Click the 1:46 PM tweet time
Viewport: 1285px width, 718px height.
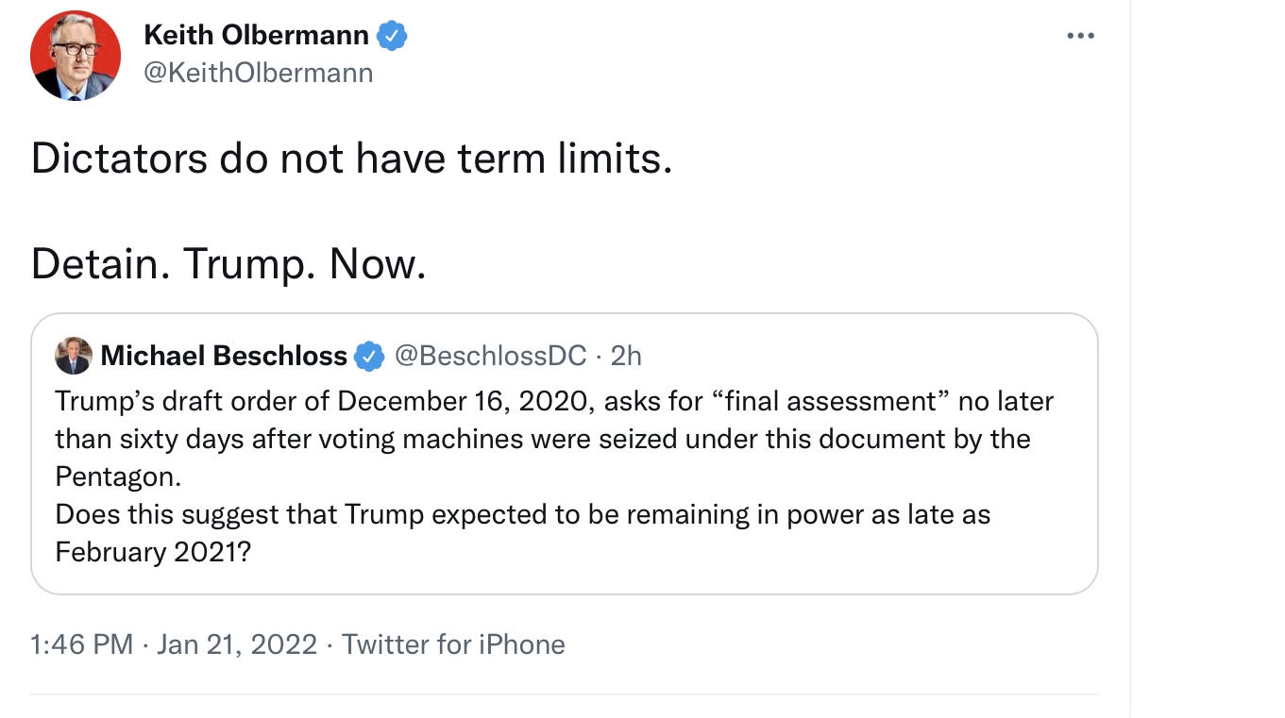coord(81,644)
